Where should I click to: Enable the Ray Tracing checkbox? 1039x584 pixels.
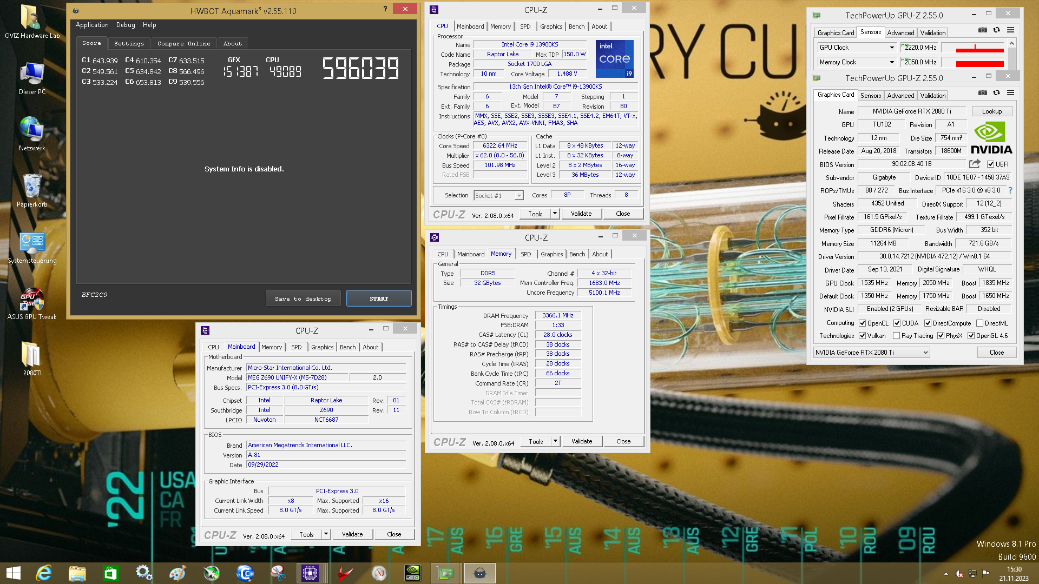896,336
